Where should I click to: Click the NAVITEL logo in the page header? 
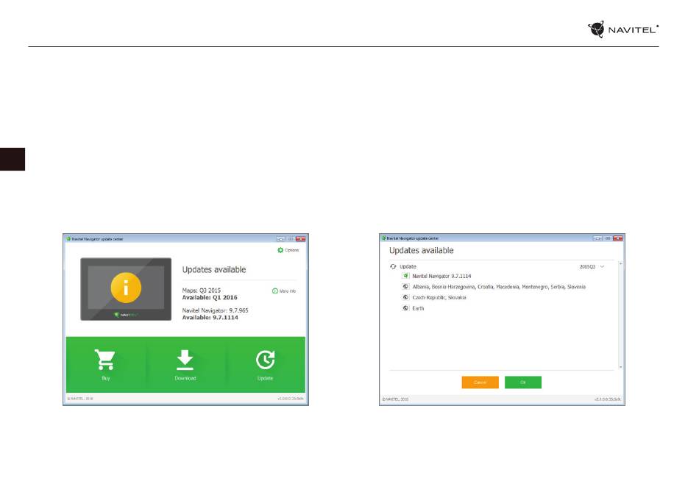pyautogui.click(x=623, y=29)
